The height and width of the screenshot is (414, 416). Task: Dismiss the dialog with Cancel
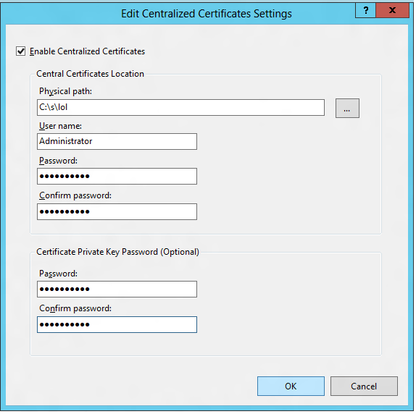click(x=364, y=386)
